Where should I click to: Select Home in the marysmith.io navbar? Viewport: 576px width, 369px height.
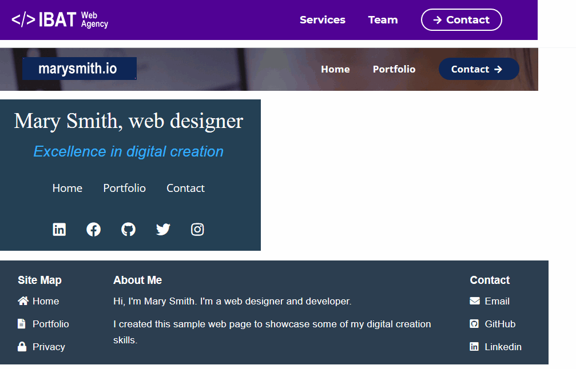click(335, 69)
